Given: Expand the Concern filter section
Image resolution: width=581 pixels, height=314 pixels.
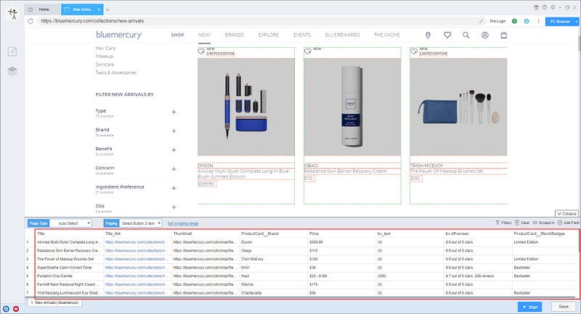Looking at the screenshot, I should point(174,169).
